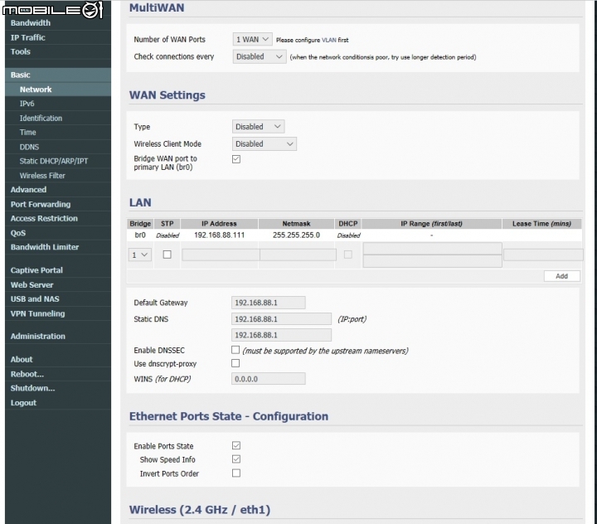Viewport: 597px width, 524px height.
Task: Follow the VLAN link
Action: tap(329, 40)
